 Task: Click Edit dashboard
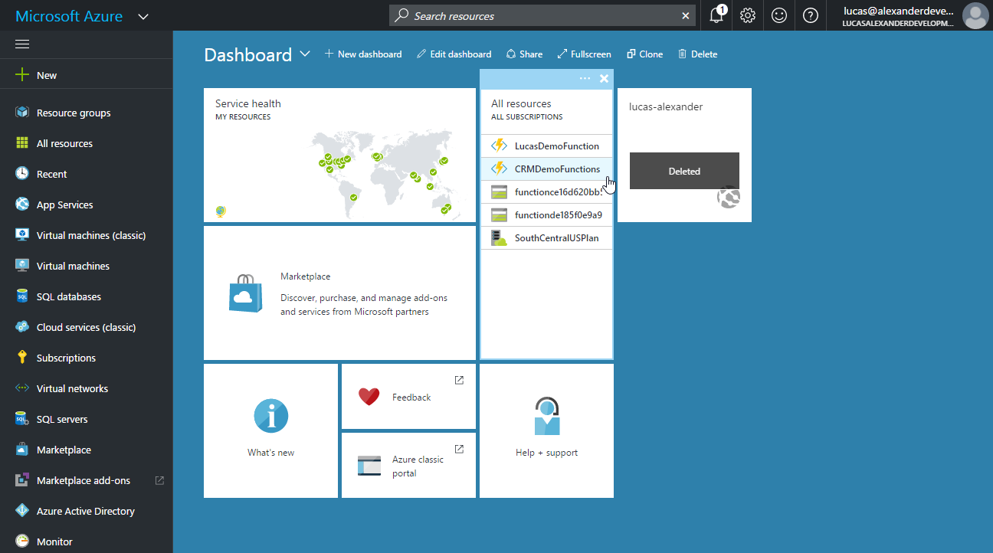(454, 54)
